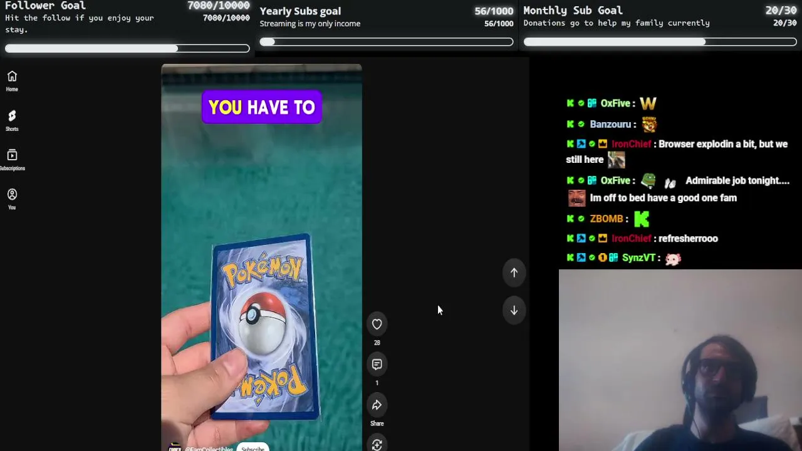The width and height of the screenshot is (802, 451).
Task: Click the Monthly Sub Goal progress bar
Action: tap(660, 42)
